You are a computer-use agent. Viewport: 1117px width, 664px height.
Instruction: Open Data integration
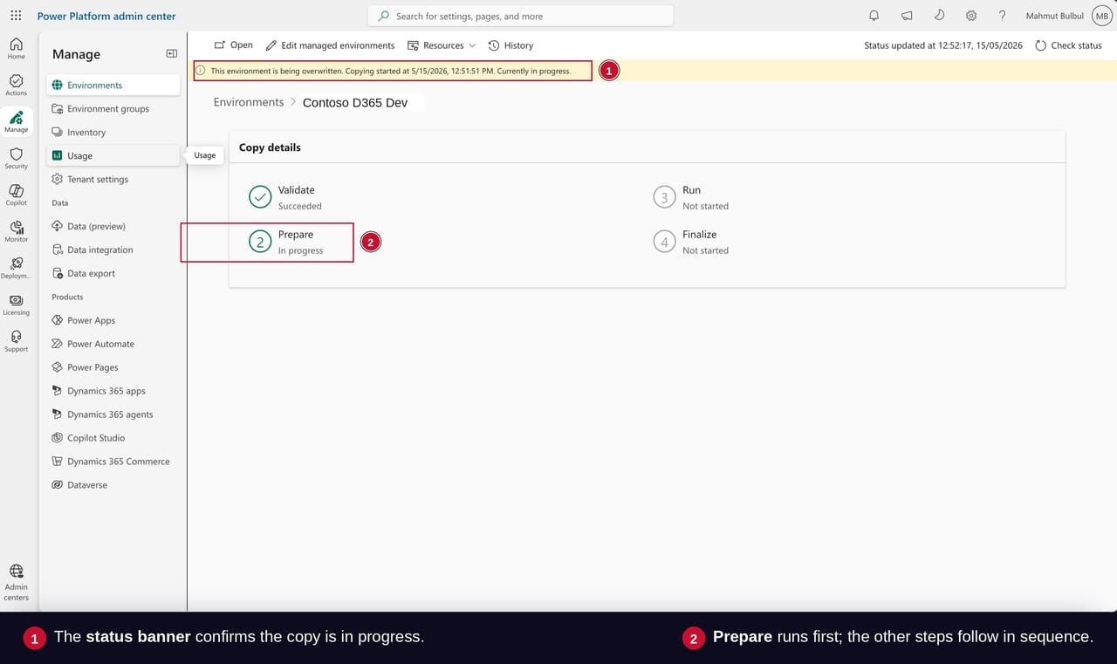click(113, 250)
